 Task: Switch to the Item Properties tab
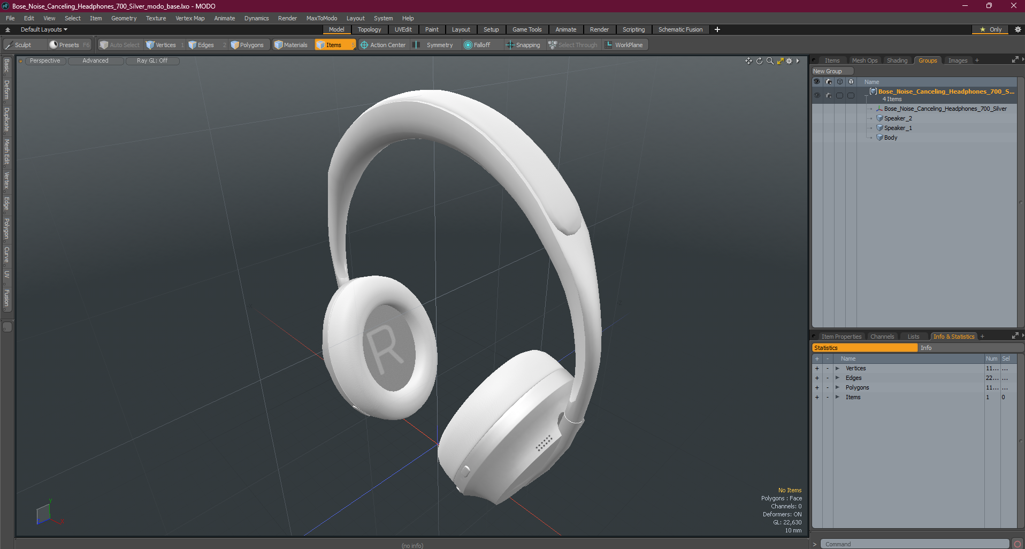[x=841, y=337]
